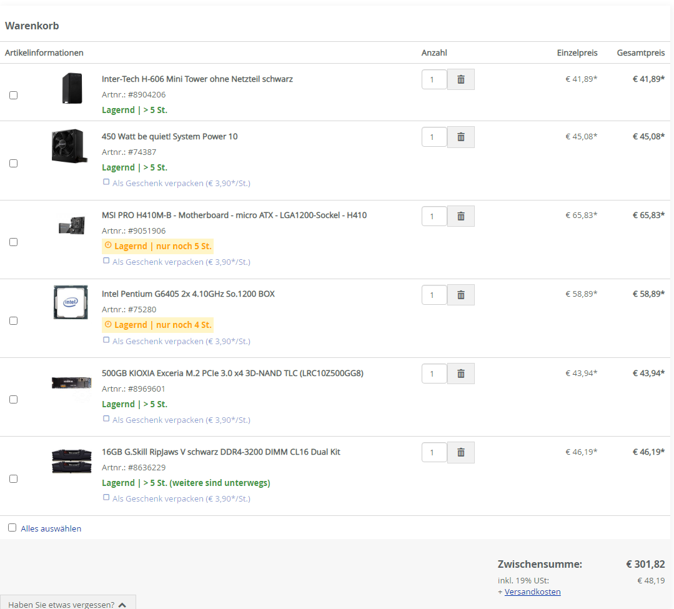Click article number #8904206

[147, 94]
